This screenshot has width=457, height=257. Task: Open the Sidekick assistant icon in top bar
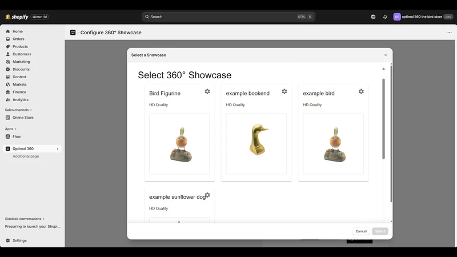pyautogui.click(x=373, y=17)
